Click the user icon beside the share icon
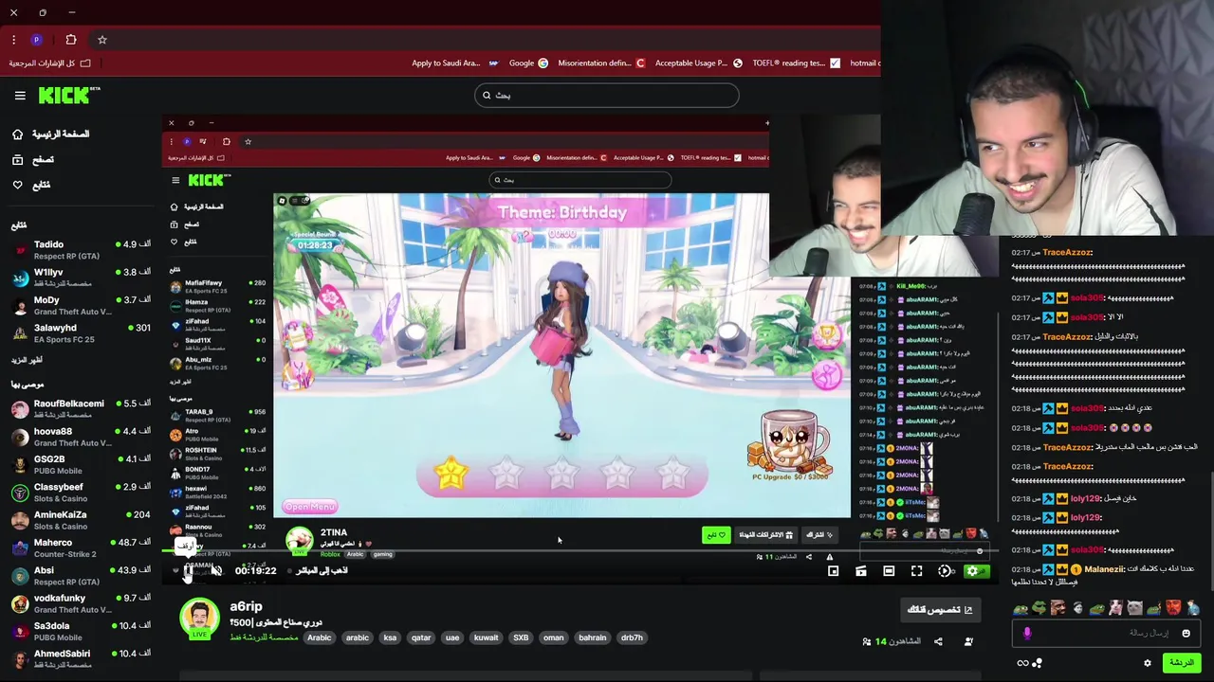Viewport: 1214px width, 682px height. (968, 641)
